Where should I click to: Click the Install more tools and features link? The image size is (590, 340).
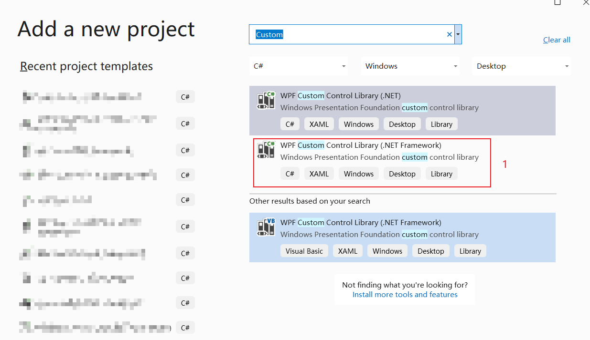point(405,295)
